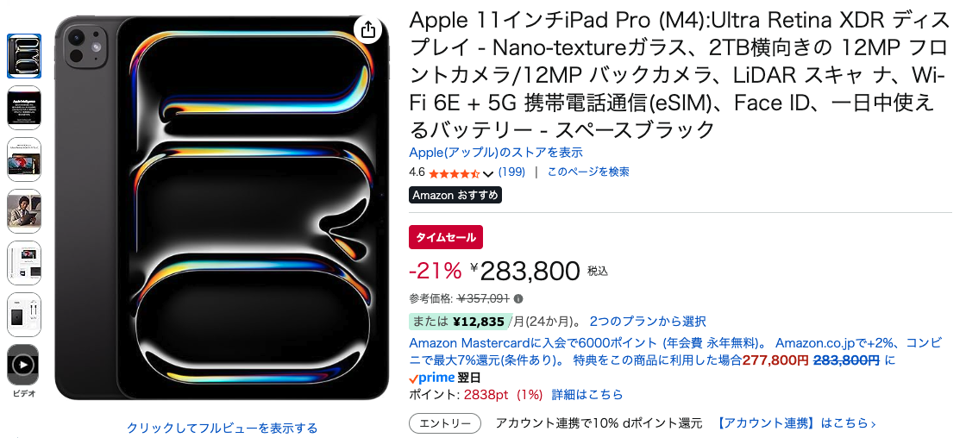Open 2つのプランから選択 payment plans

pyautogui.click(x=648, y=322)
